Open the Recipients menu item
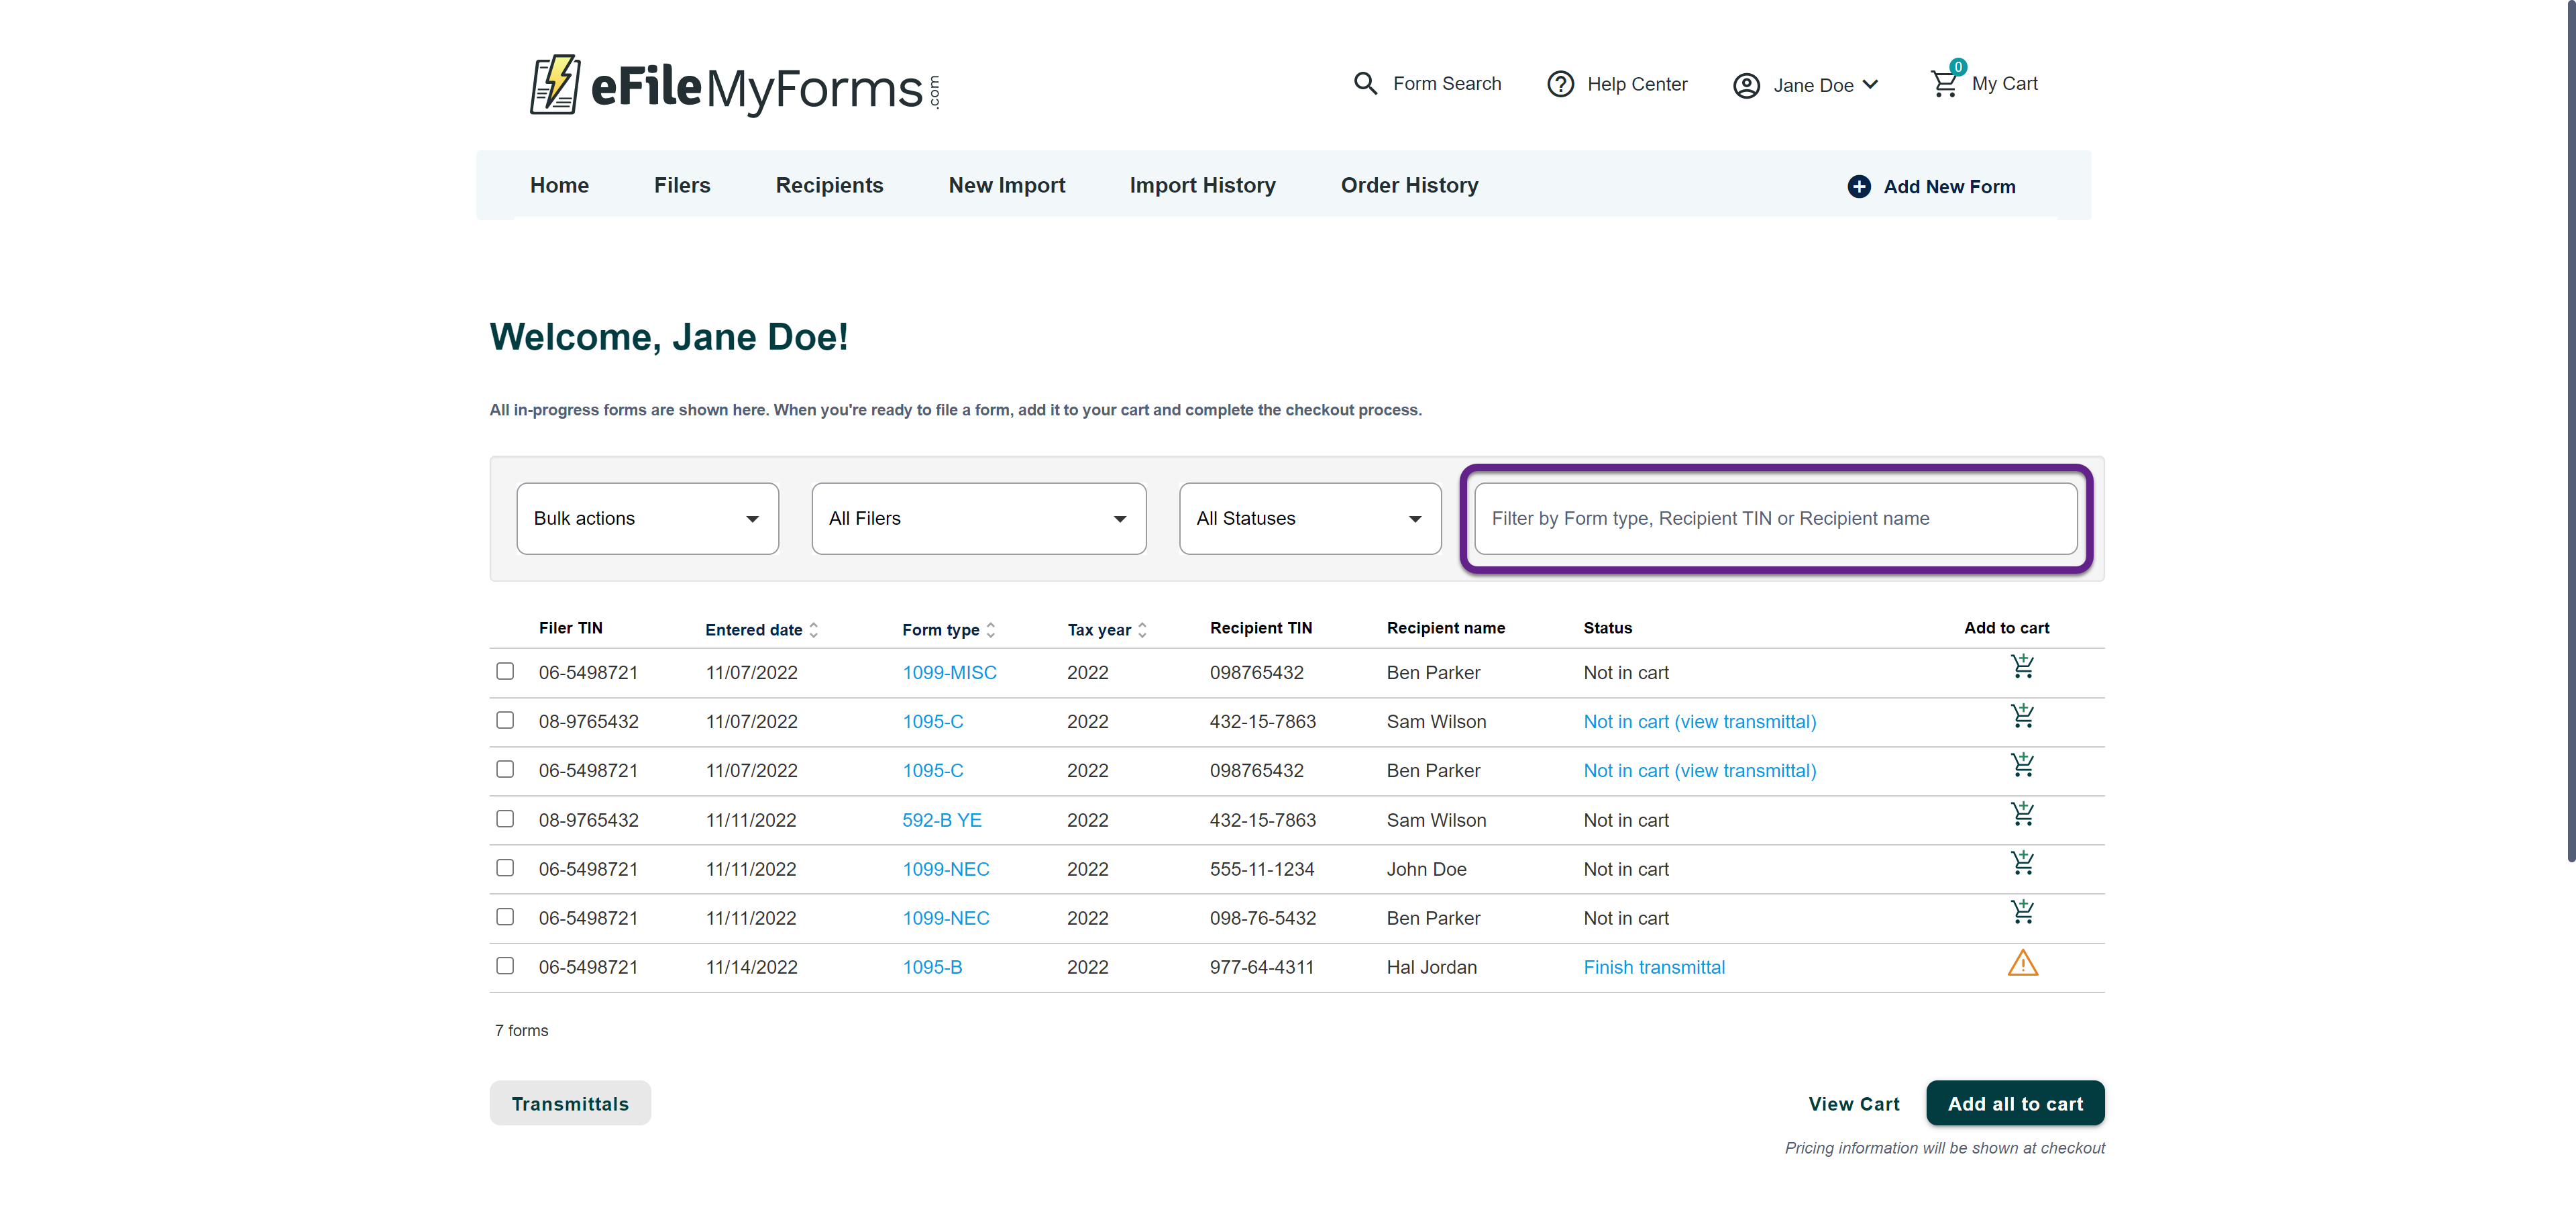This screenshot has width=2576, height=1226. click(829, 185)
